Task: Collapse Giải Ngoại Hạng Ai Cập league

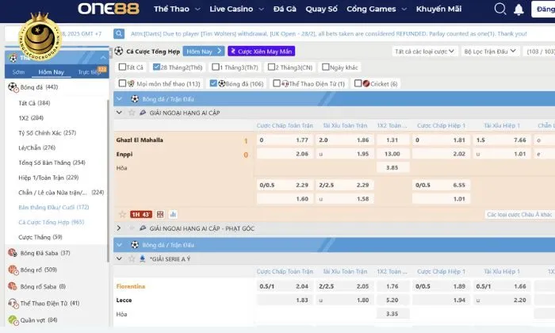Action: pos(119,113)
